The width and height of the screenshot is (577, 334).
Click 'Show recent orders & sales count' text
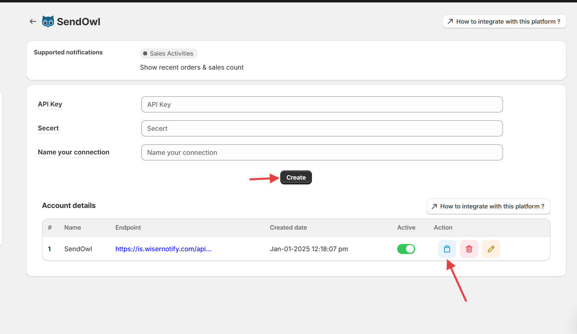pyautogui.click(x=192, y=67)
